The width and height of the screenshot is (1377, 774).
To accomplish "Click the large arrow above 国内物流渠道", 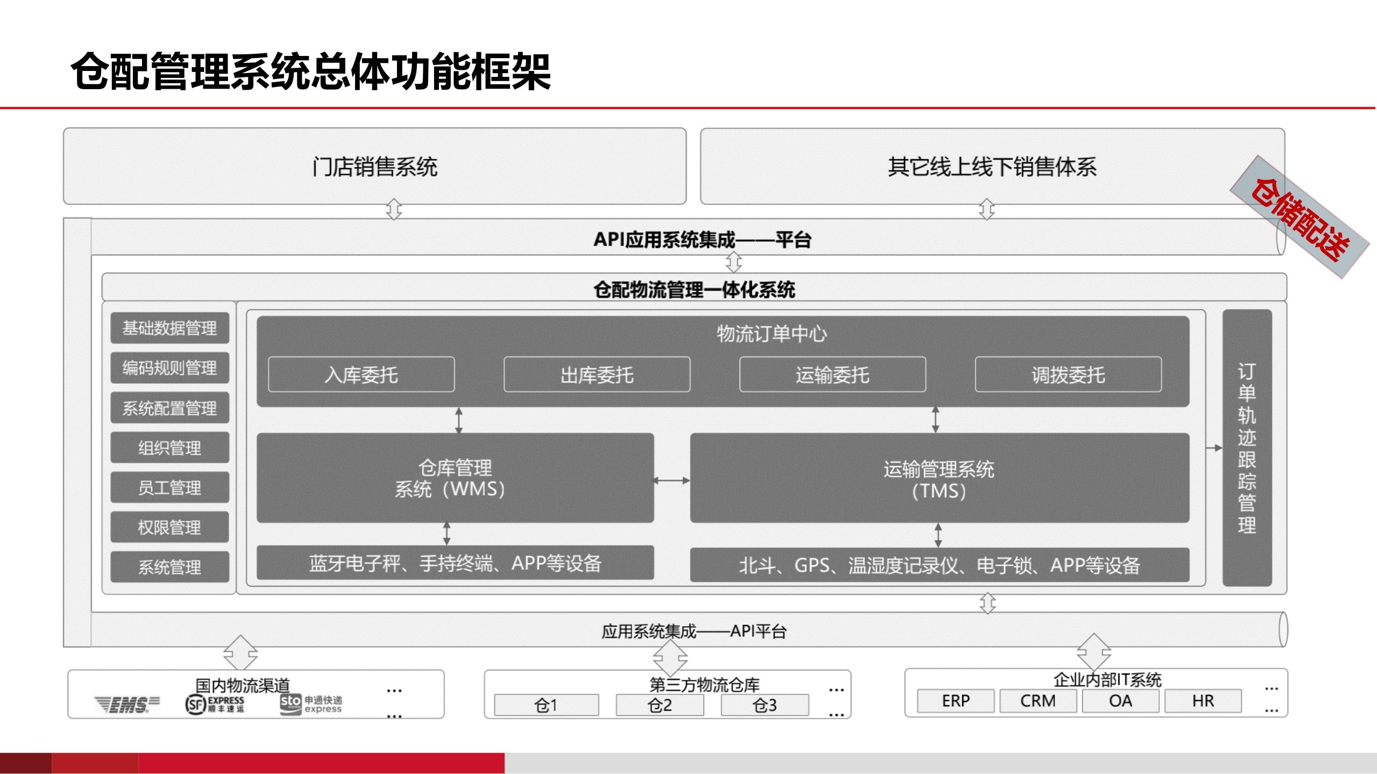I will coord(240,653).
